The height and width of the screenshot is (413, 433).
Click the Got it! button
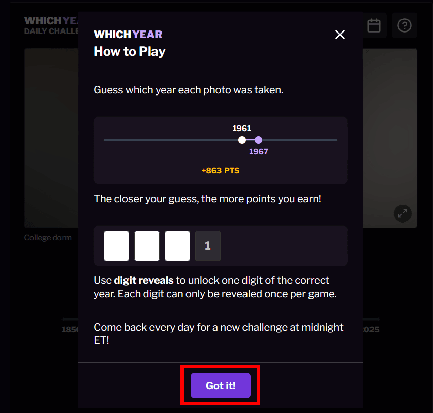tap(221, 386)
